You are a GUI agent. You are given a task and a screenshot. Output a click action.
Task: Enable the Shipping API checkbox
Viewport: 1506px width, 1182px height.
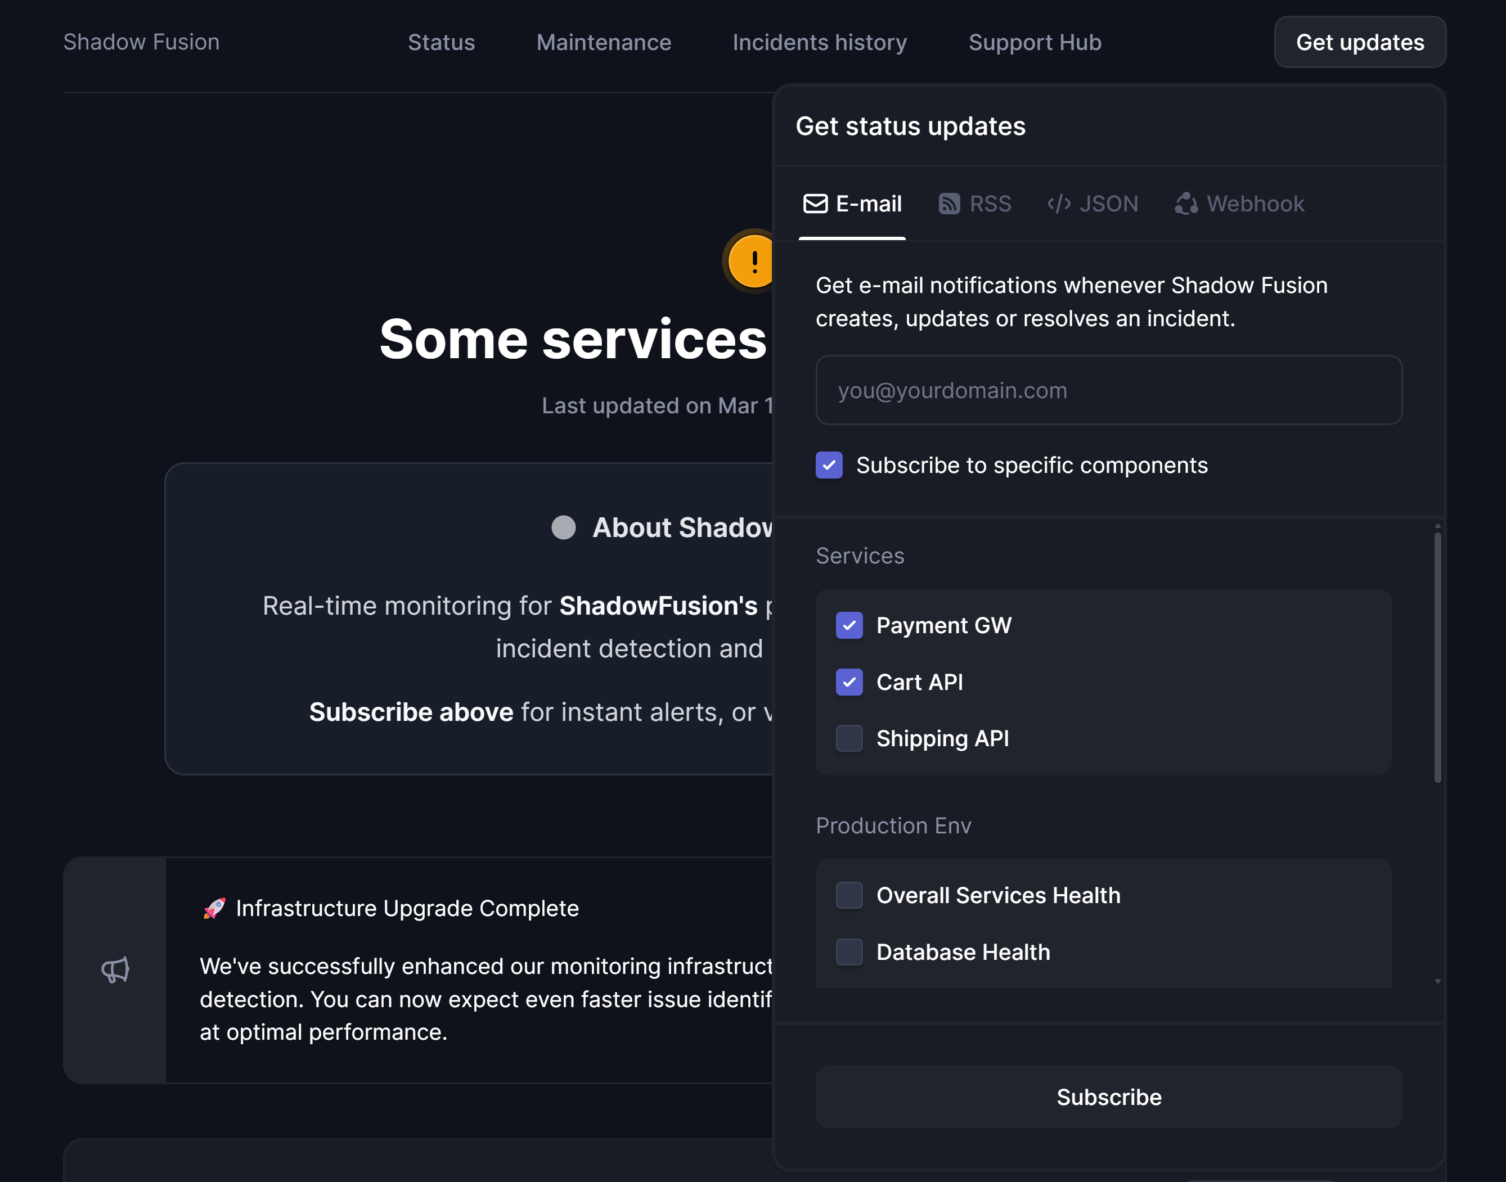[849, 738]
